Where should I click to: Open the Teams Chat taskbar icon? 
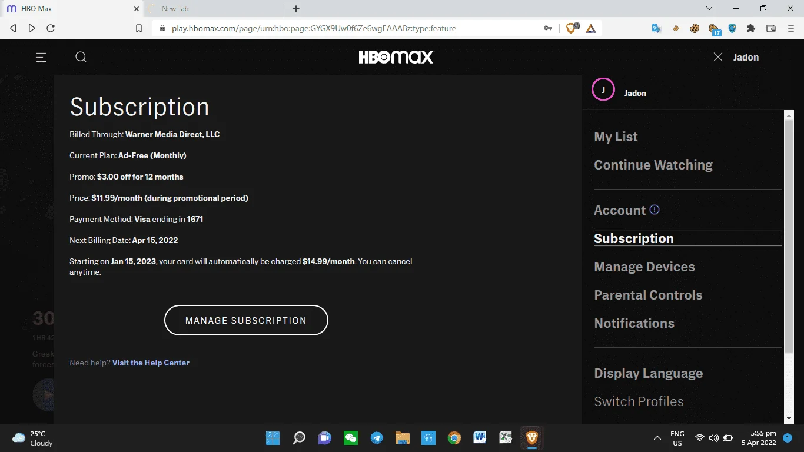click(x=324, y=438)
